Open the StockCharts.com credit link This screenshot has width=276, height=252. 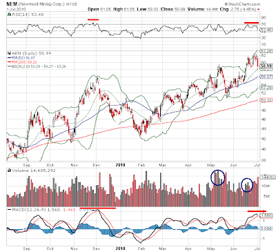click(242, 4)
